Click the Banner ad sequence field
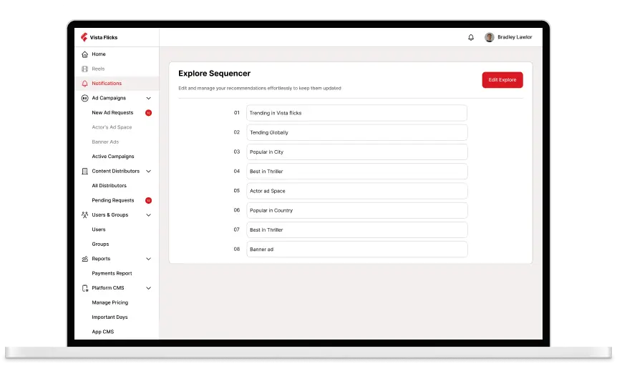Image resolution: width=617 pixels, height=366 pixels. 356,249
